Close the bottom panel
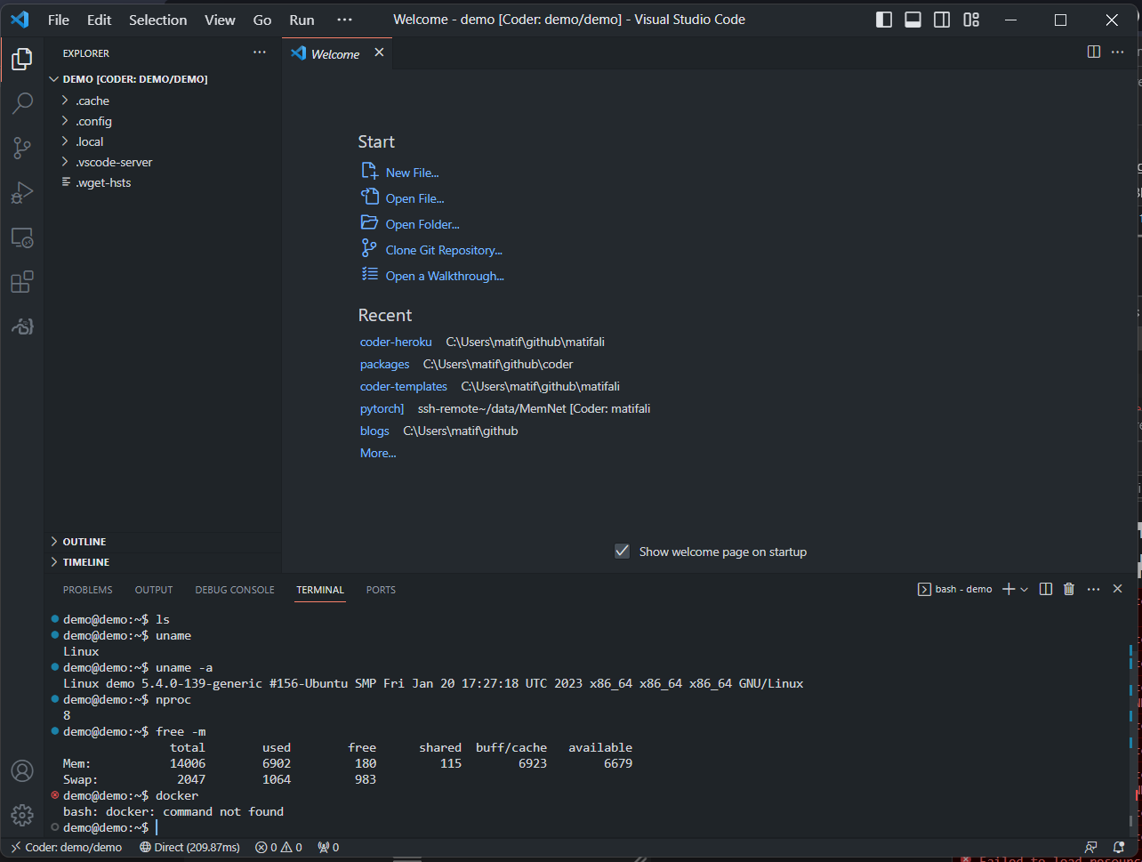1142x862 pixels. (x=1118, y=589)
